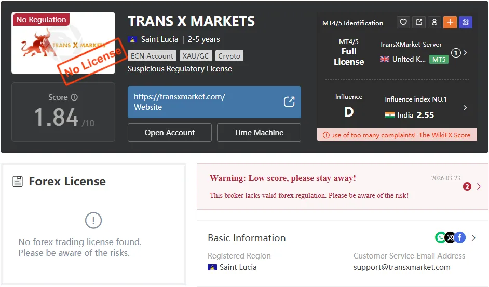Expand the low score warning chevron

[x=479, y=186]
